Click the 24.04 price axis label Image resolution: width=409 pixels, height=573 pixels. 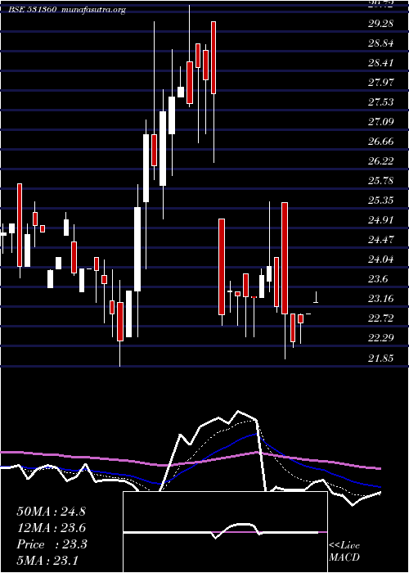coord(381,259)
